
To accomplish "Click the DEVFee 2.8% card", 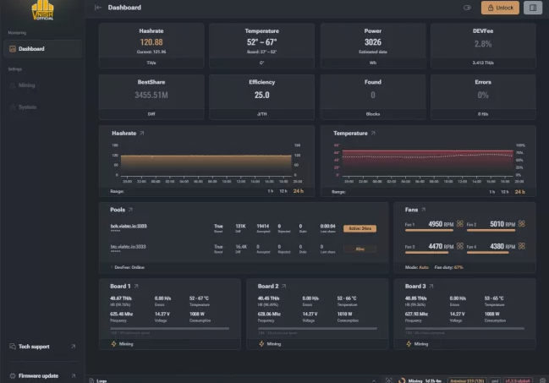I will click(483, 46).
